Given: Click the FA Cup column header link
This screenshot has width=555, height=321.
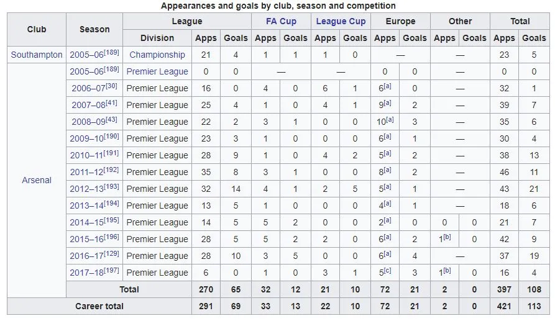Looking at the screenshot, I should [281, 21].
